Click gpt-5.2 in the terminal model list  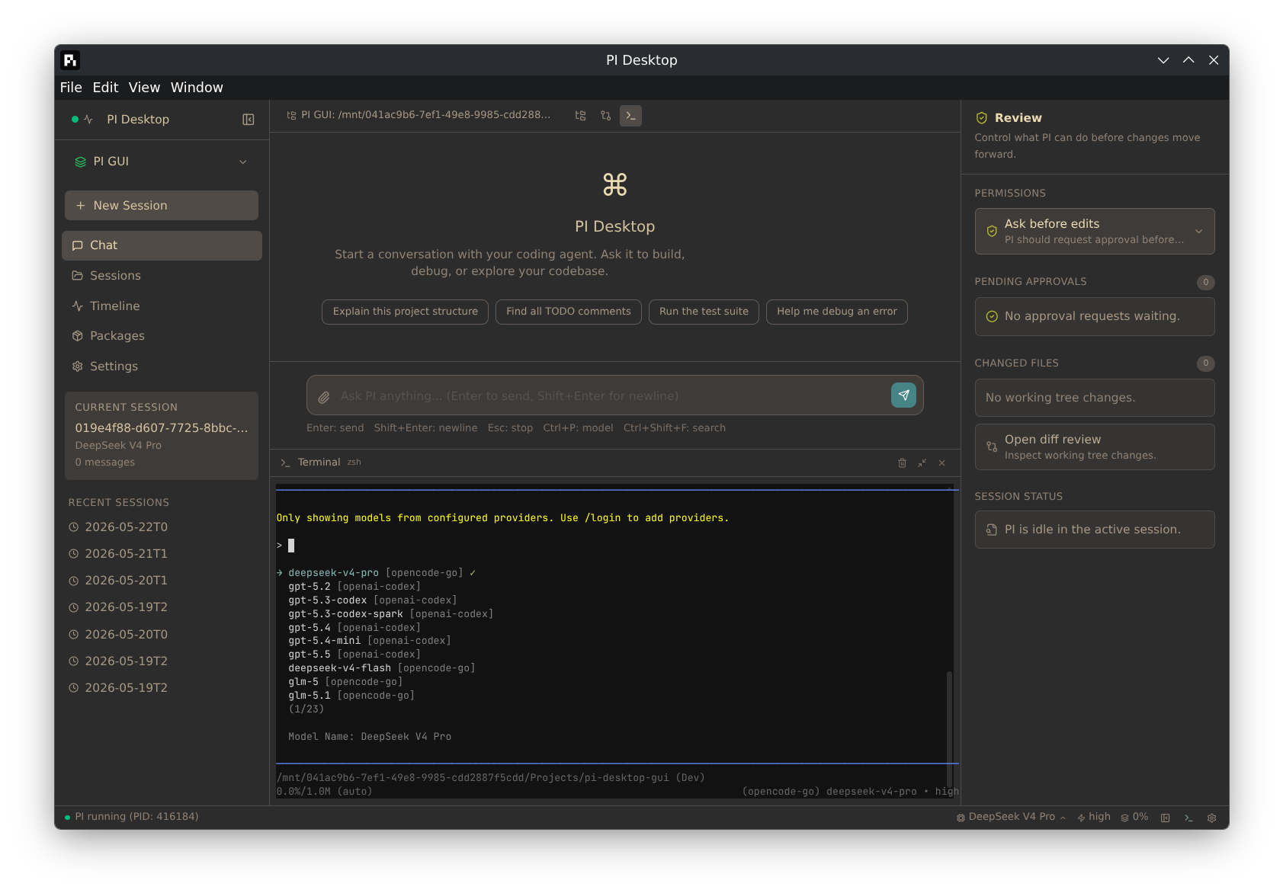coord(354,587)
